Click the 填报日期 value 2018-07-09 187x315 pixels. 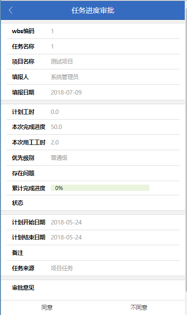pos(66,92)
